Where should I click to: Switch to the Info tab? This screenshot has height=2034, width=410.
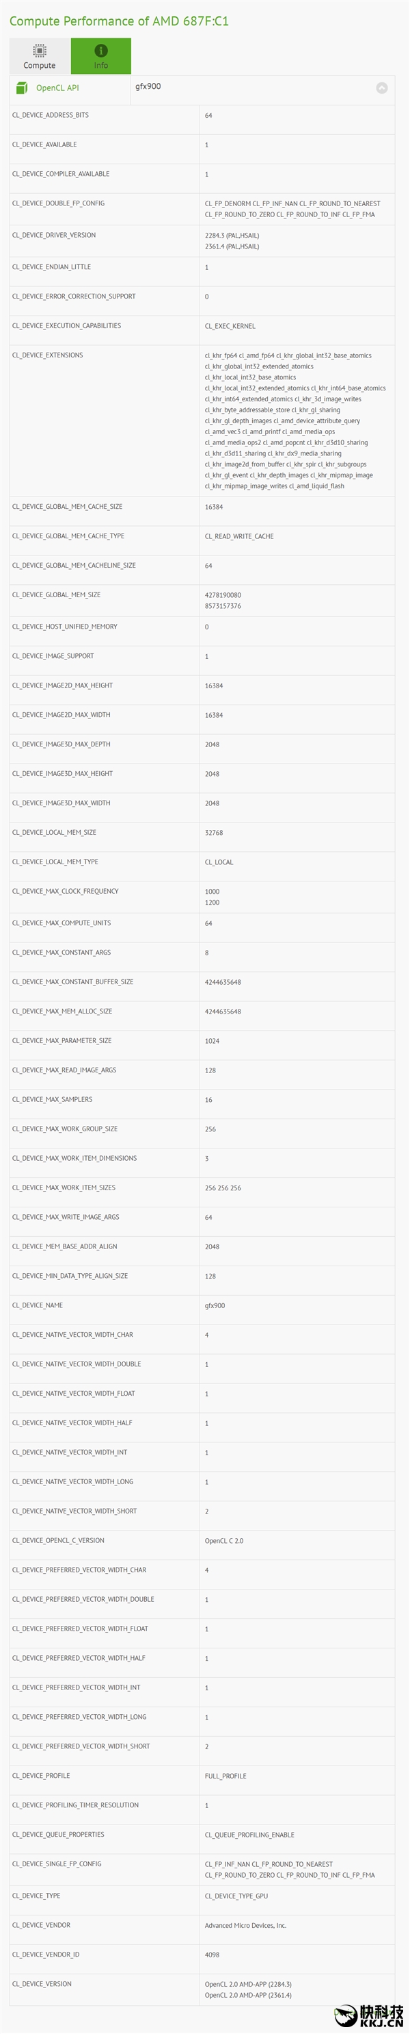click(x=101, y=56)
